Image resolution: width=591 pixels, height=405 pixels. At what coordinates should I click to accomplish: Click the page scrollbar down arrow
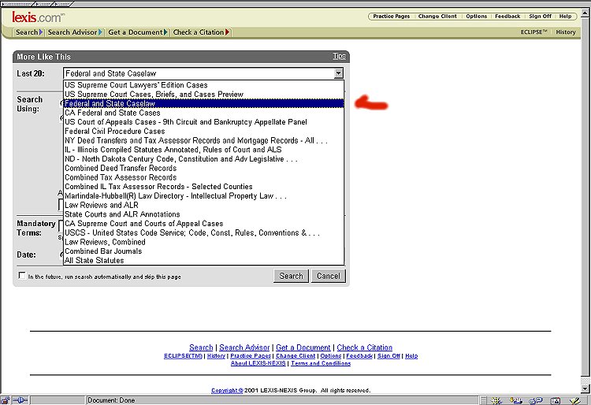[x=585, y=388]
